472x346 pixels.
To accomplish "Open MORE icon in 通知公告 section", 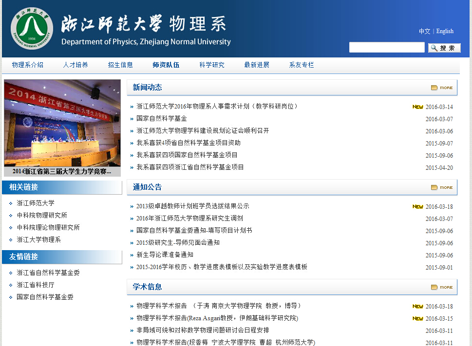I will (442, 187).
